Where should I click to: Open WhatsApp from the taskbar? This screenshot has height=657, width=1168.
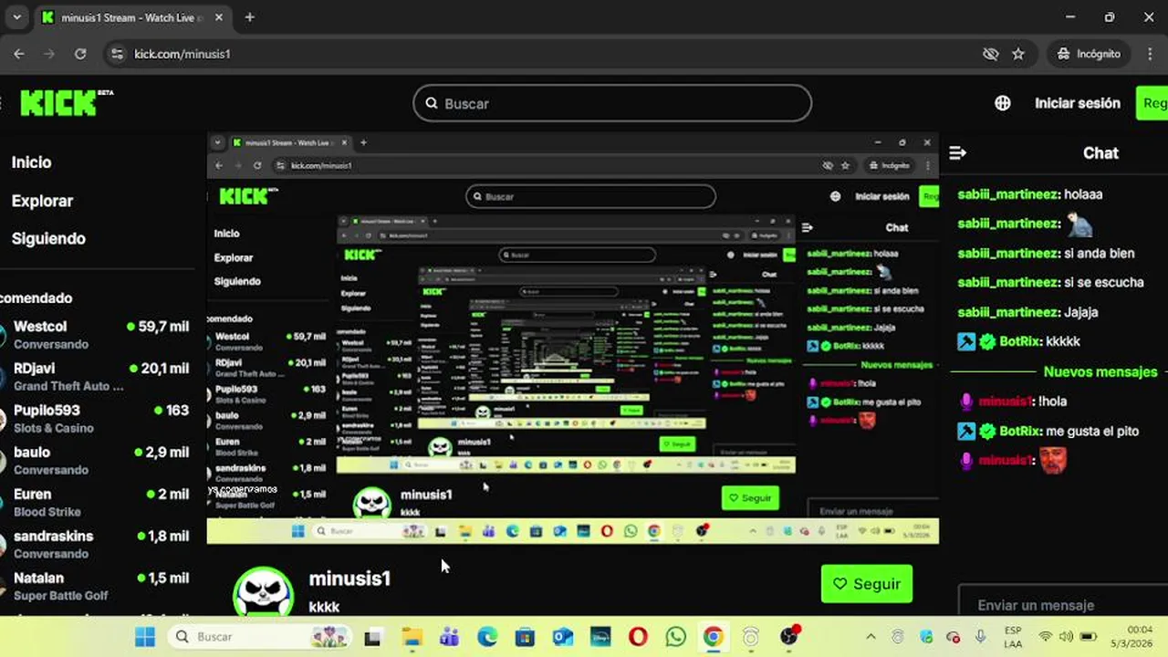tap(676, 637)
